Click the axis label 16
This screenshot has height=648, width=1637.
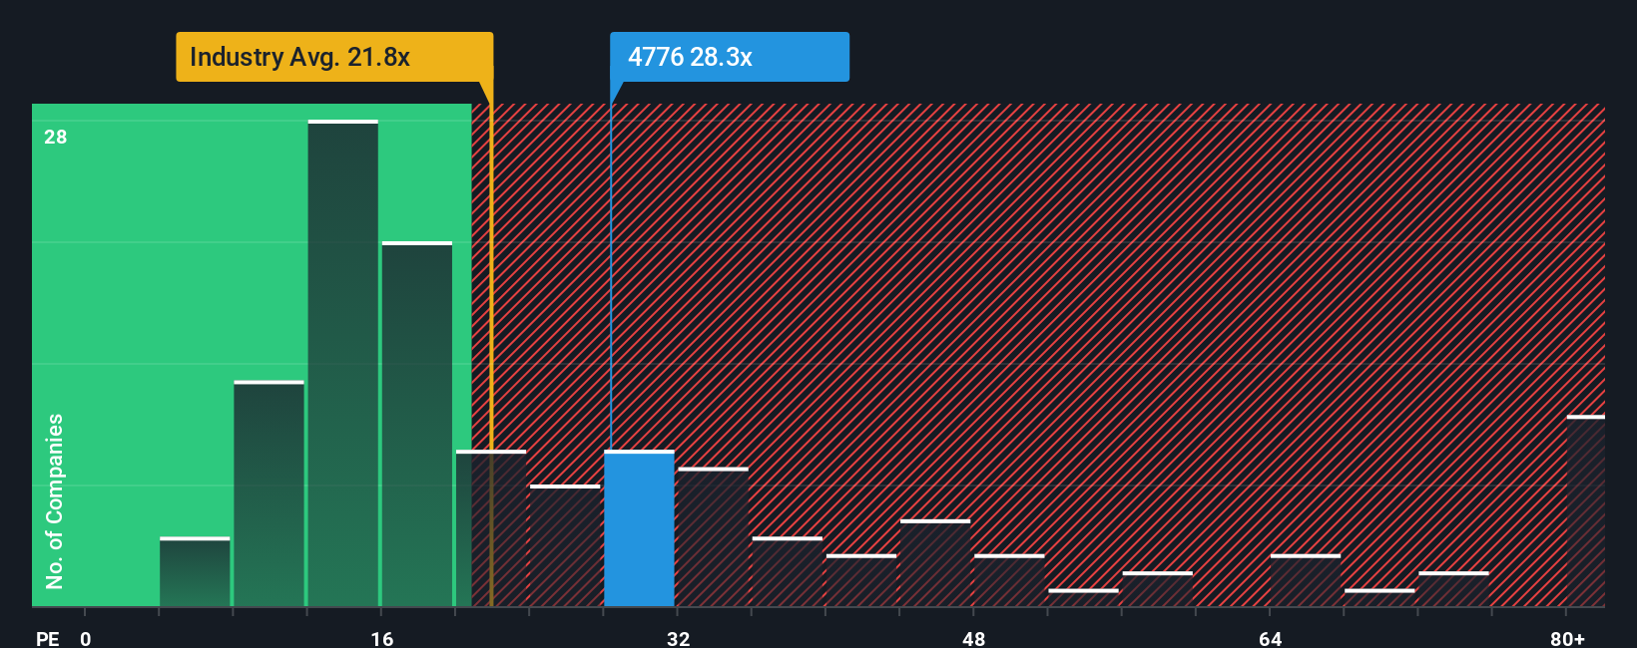point(382,638)
